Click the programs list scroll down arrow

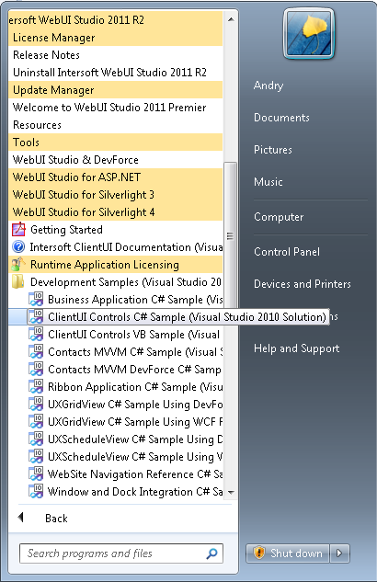point(231,493)
